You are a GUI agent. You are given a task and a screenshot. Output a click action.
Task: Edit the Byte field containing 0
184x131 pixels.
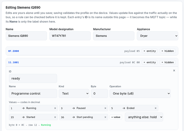[99, 93]
